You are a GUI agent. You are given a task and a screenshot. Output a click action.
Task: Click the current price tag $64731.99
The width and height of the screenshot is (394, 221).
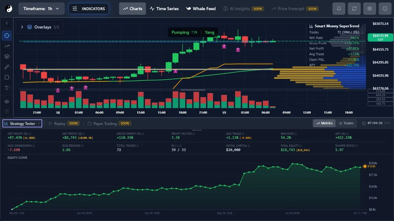[x=380, y=37]
